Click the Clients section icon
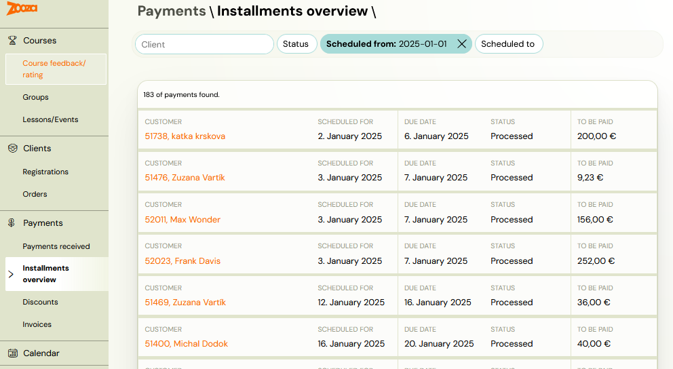This screenshot has width=673, height=369. (x=12, y=149)
